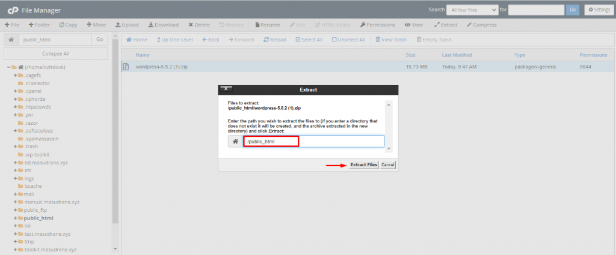Open the public_ftp folder
Viewport: 616px width, 255px height.
(35, 210)
